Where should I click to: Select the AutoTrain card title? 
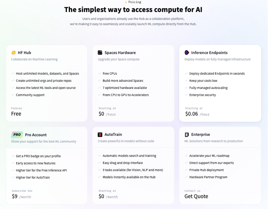(113, 135)
